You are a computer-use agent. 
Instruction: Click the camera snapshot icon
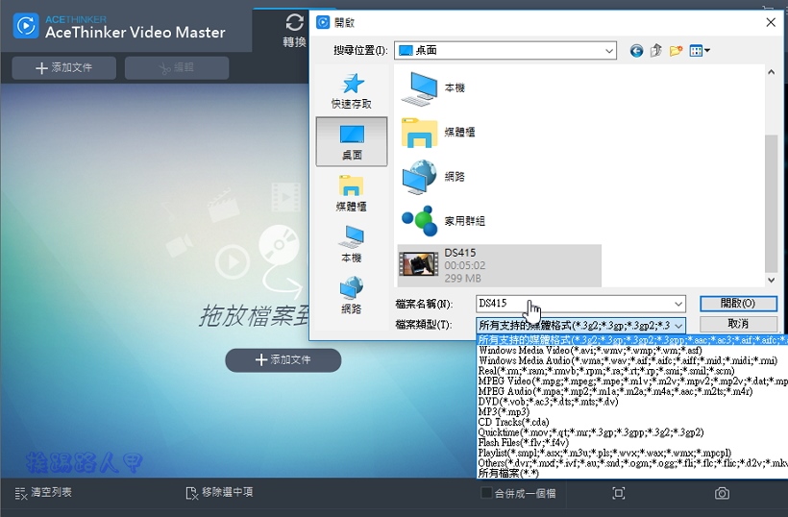click(722, 493)
